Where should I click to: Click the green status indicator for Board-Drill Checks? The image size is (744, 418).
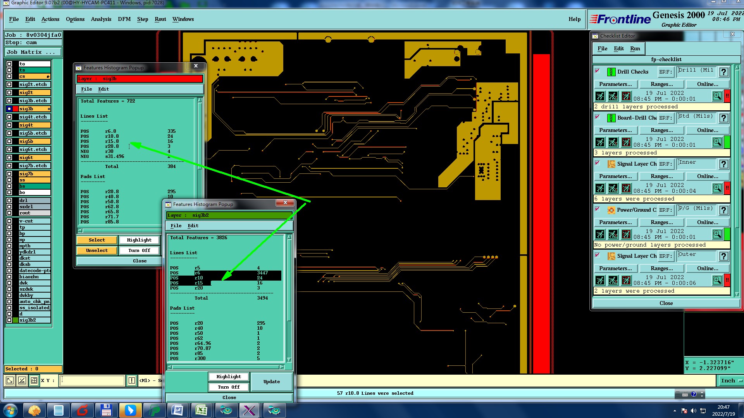click(x=727, y=142)
